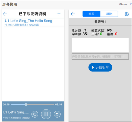Select the iPad screenshots link
The image size is (132, 122).
(131, 4)
